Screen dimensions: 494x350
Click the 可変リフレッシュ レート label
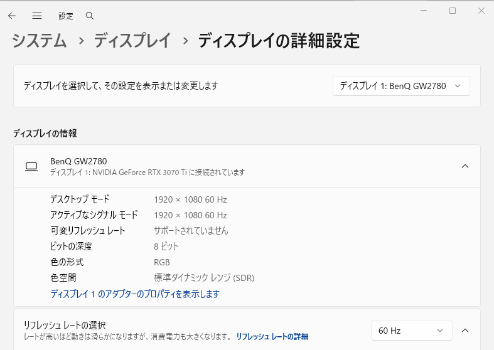point(88,231)
